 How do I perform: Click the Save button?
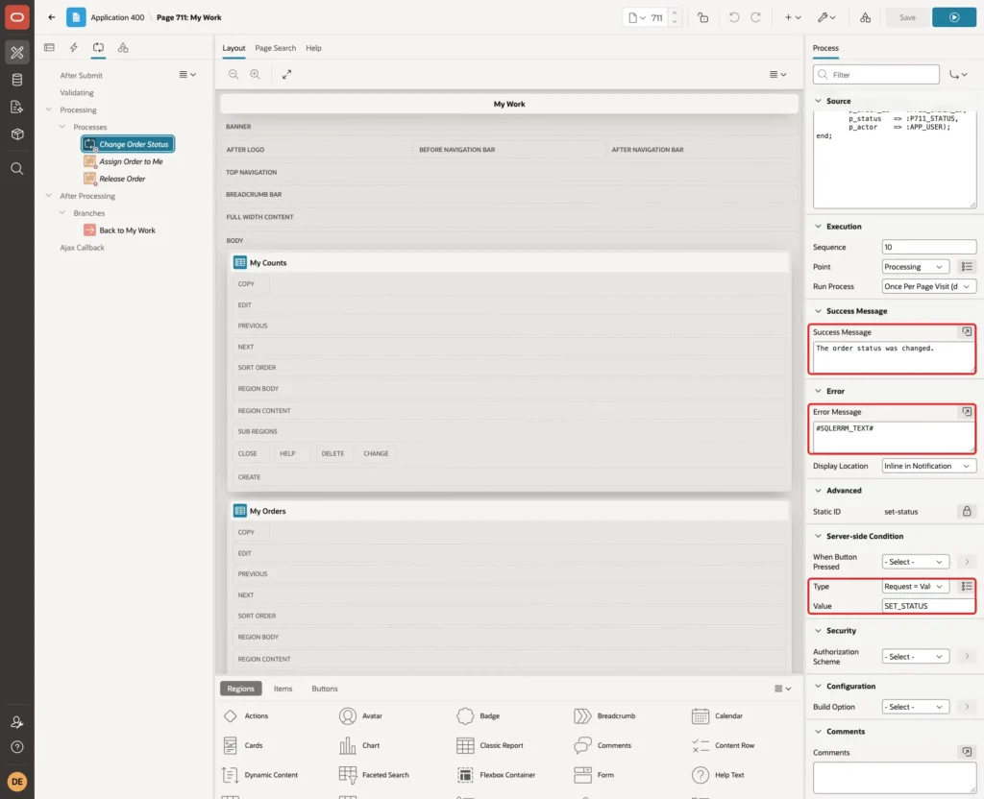[907, 17]
